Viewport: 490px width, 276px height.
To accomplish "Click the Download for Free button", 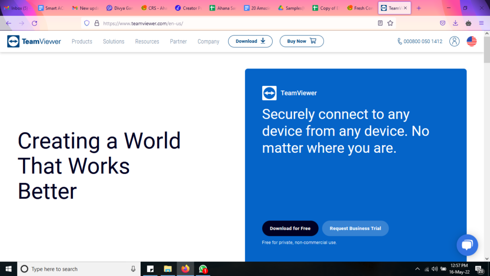I will click(290, 229).
